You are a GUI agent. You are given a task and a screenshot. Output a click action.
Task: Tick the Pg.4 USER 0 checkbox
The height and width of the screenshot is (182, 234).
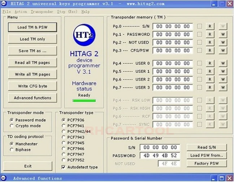[200, 63]
